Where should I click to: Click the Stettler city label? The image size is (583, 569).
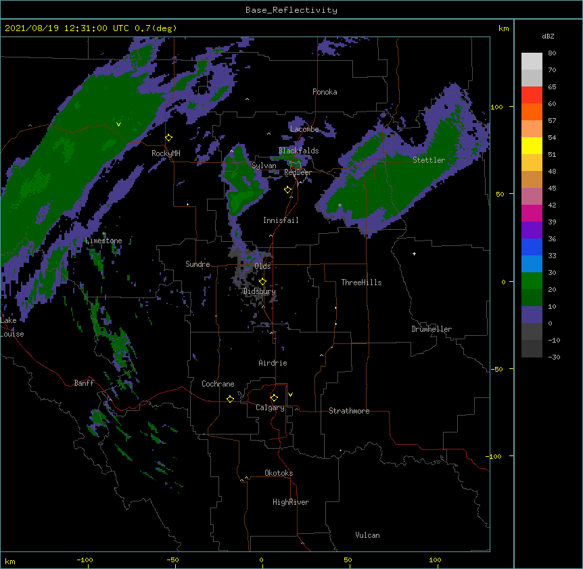click(x=429, y=160)
